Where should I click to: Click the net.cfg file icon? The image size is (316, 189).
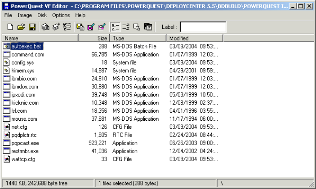[x=6, y=127]
